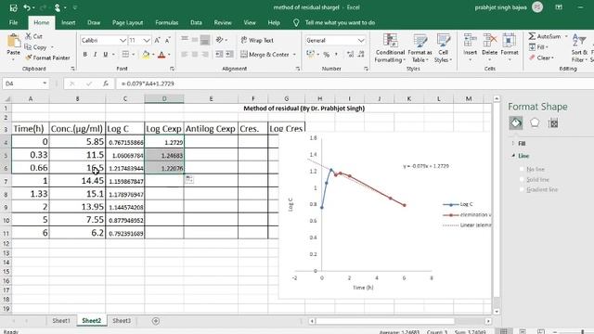Viewport: 594px width, 334px height.
Task: Switch to the Page Layout tab
Action: tap(127, 22)
